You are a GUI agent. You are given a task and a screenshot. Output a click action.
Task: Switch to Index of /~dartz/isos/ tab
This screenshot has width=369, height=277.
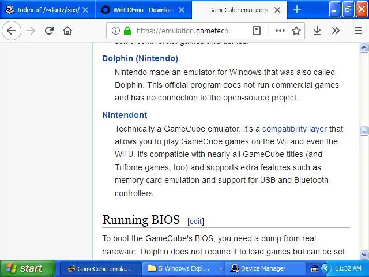(48, 10)
